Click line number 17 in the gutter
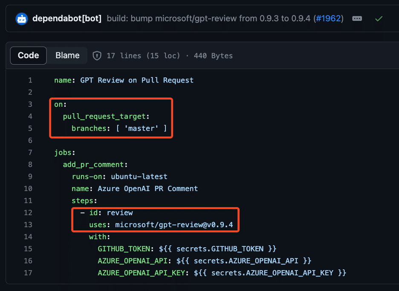Image resolution: width=399 pixels, height=291 pixels. pos(28,273)
